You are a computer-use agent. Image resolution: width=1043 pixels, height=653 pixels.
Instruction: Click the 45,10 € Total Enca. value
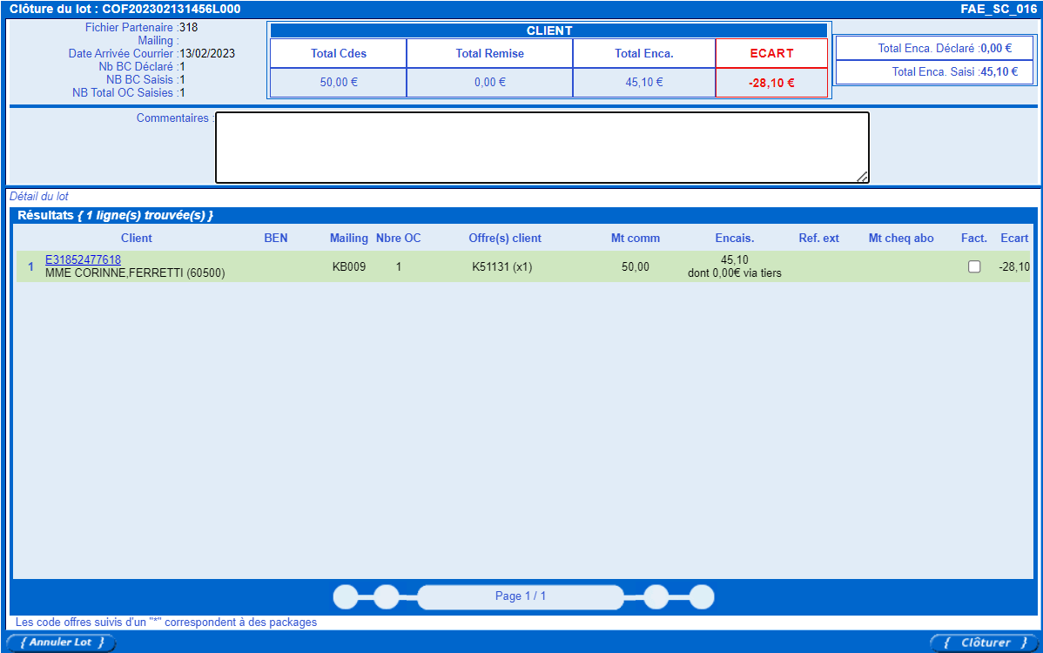644,83
